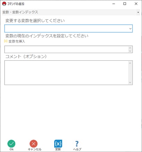The width and height of the screenshot is (142, 152).
Task: Click the small {x} icon beside 変数を挿入
Action: (x=6, y=41)
